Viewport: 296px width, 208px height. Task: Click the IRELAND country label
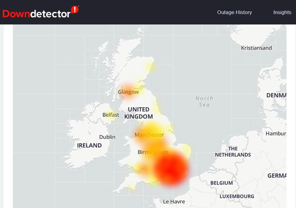point(89,146)
